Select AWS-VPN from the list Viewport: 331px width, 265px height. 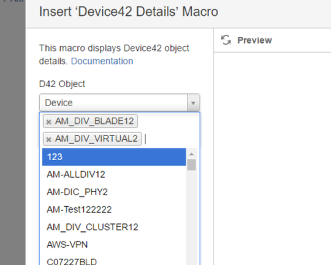coord(114,245)
